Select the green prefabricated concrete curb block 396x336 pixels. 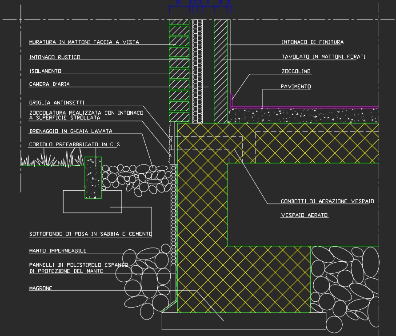point(93,177)
